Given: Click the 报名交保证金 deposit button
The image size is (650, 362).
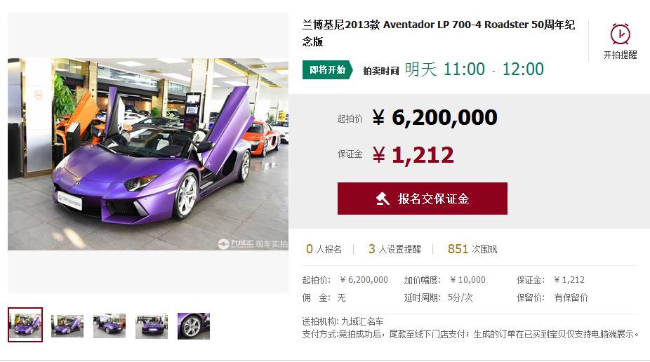Looking at the screenshot, I should coord(423,199).
